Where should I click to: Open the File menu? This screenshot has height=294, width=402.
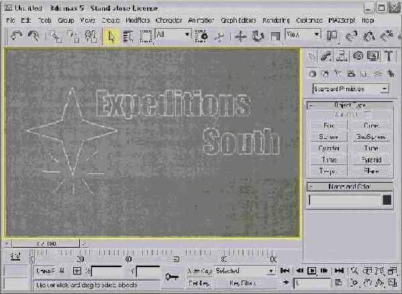point(11,20)
